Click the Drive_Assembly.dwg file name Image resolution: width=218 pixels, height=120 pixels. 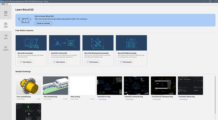coord(24,97)
